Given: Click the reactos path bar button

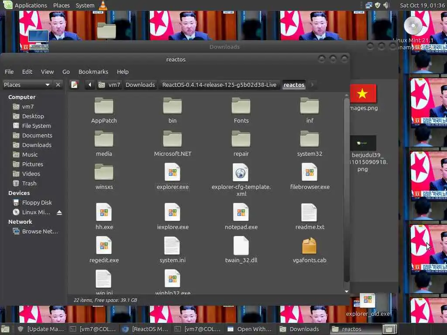Looking at the screenshot, I should [x=294, y=85].
